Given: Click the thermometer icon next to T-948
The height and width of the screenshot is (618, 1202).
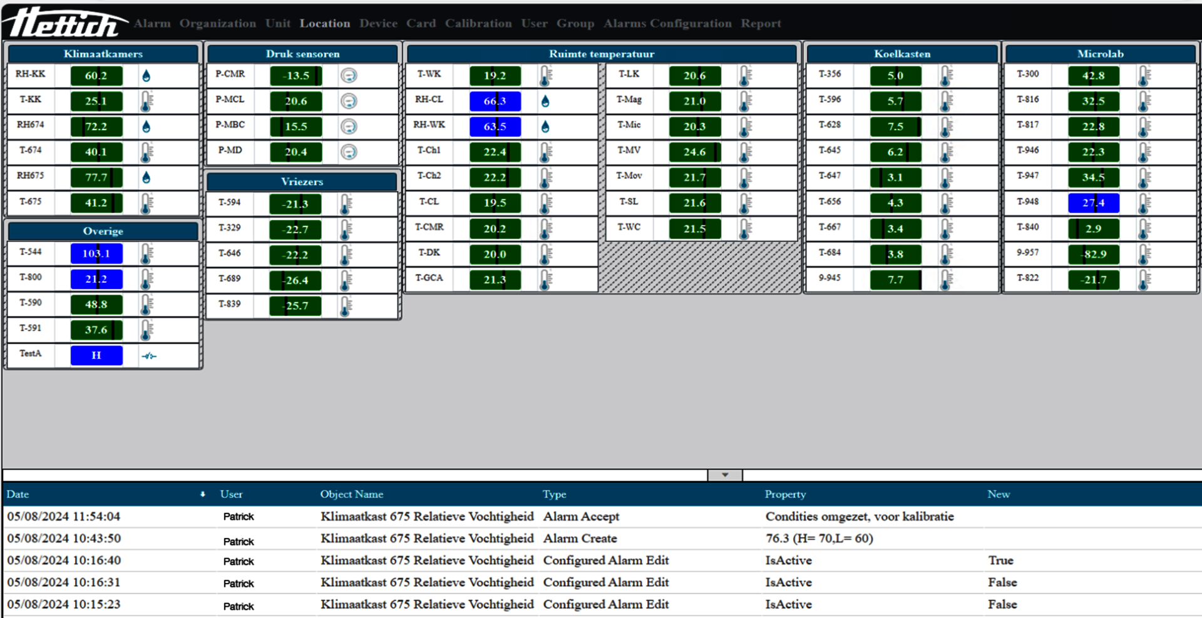Looking at the screenshot, I should [1144, 203].
